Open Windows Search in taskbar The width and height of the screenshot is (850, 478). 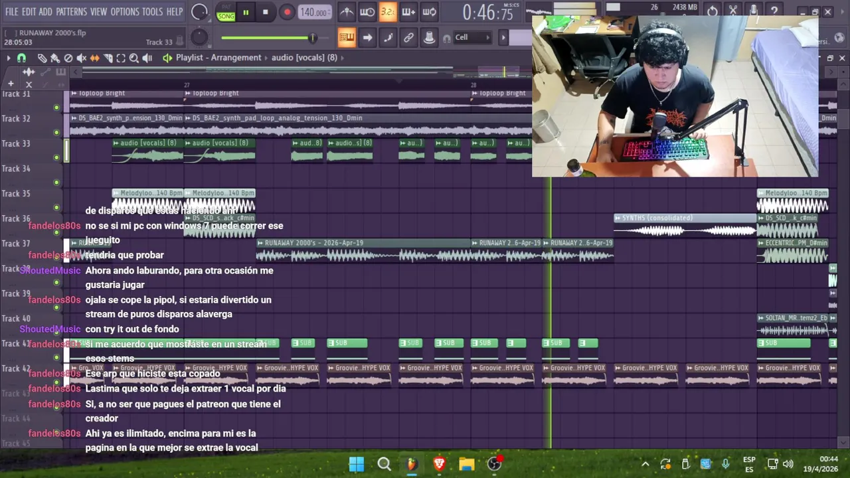(384, 464)
